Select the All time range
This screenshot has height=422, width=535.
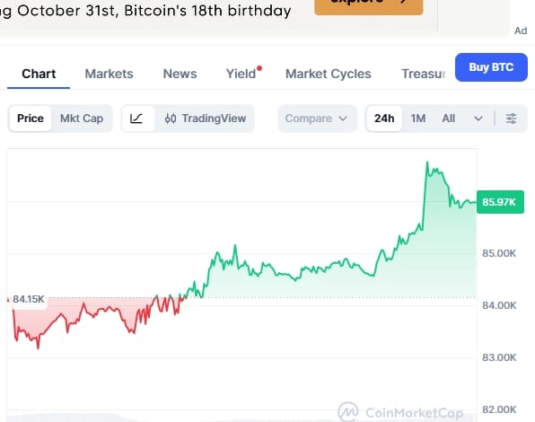(448, 119)
